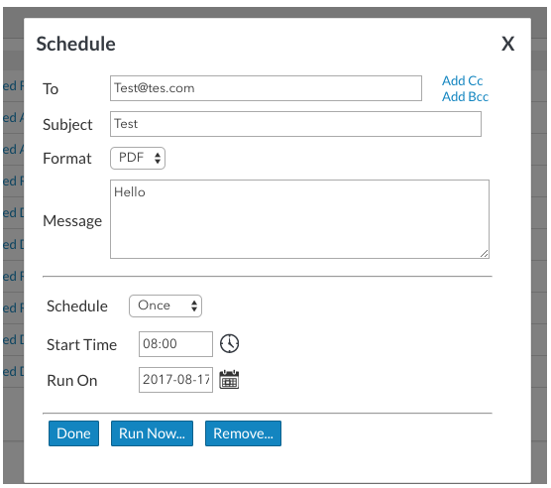
Task: Close the Schedule dialog with X
Action: click(507, 44)
